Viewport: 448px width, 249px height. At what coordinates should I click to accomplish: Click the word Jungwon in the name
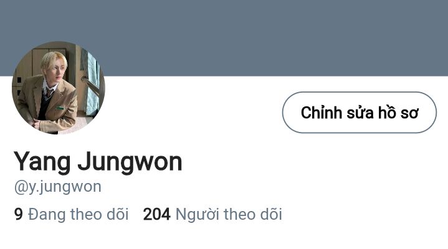pos(130,162)
